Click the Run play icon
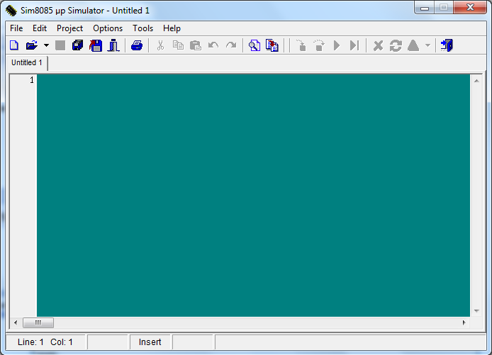The height and width of the screenshot is (355, 492). point(337,45)
